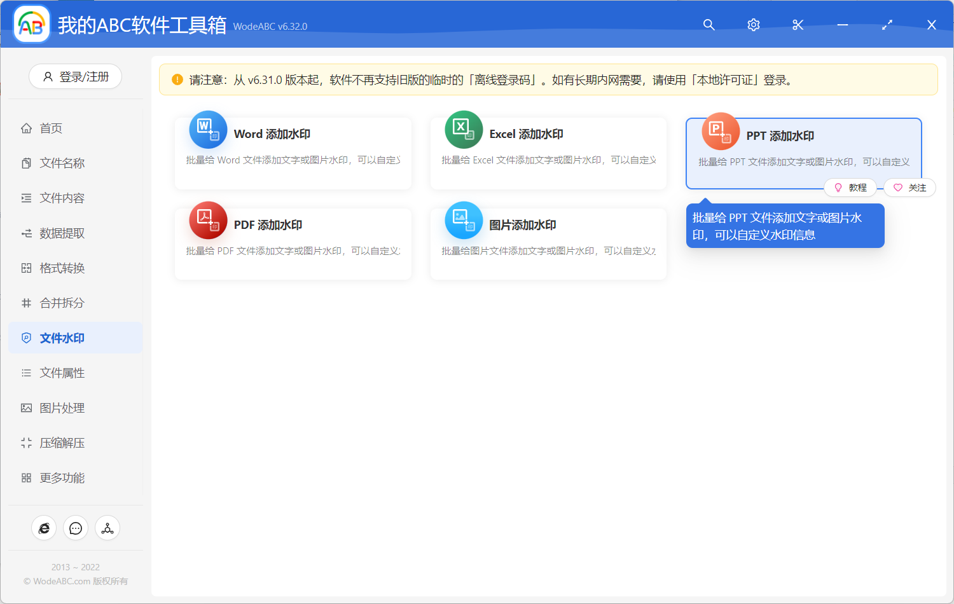Open the PDF 添加水印 tool icon
Screen dimensions: 954x604
point(207,220)
